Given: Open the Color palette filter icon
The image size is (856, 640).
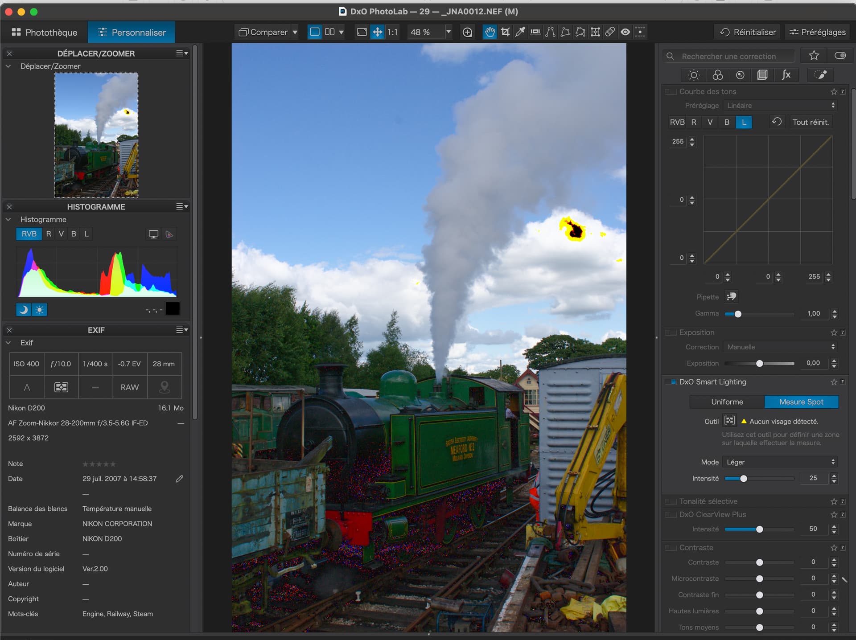Looking at the screenshot, I should [717, 75].
